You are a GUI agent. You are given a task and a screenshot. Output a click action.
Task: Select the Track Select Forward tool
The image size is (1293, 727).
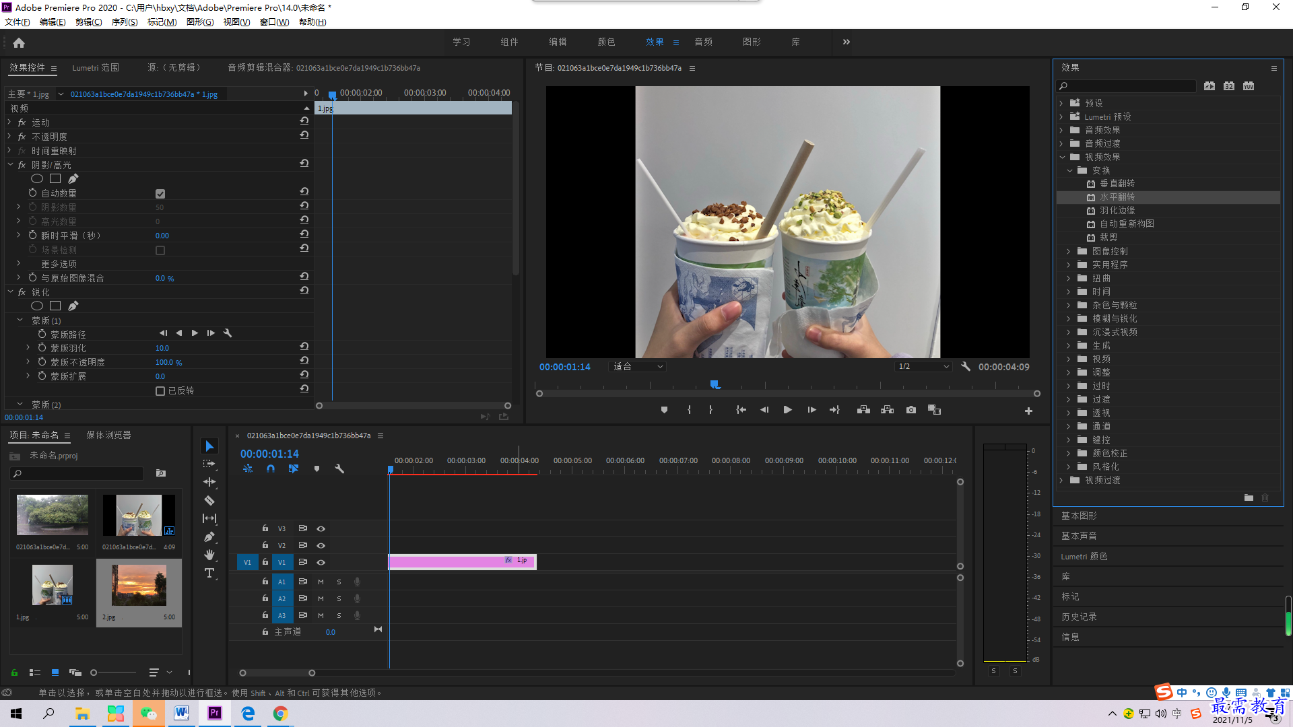[x=209, y=464]
